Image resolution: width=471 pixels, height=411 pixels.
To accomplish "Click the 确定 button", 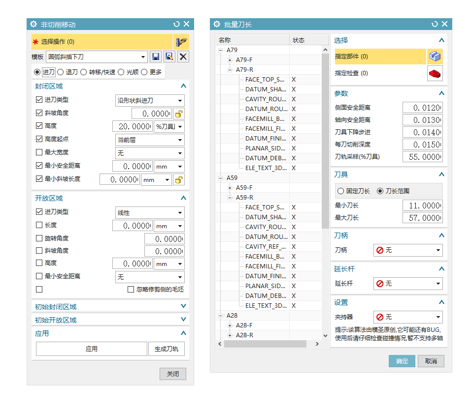I will coord(402,361).
